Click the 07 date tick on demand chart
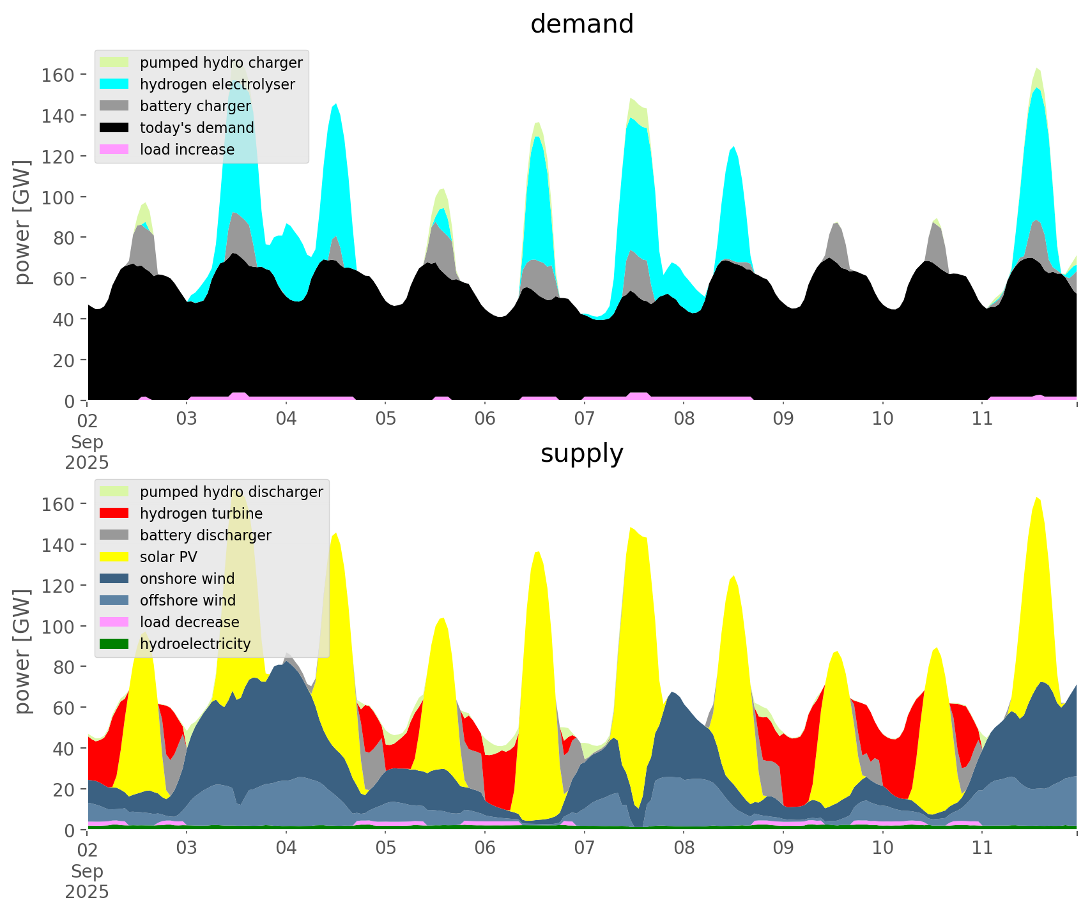Screen dimensions: 1090x914 pos(584,419)
